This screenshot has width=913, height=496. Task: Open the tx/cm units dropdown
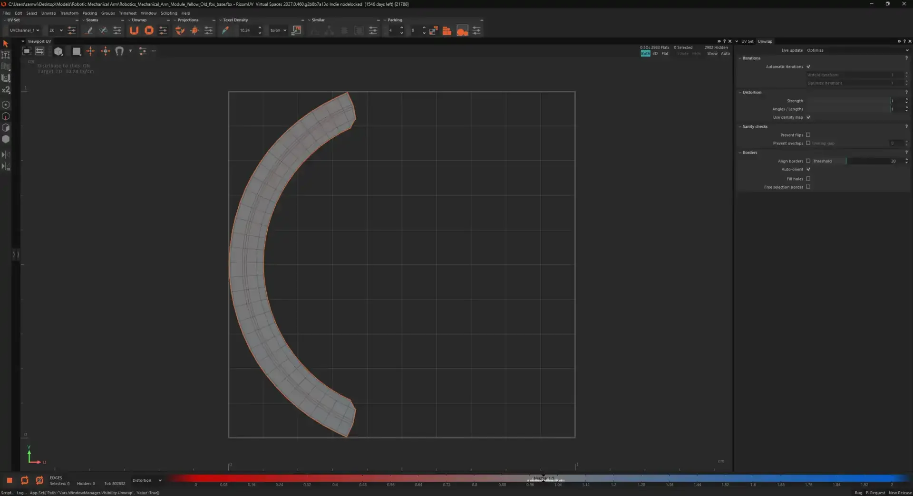[x=278, y=30]
